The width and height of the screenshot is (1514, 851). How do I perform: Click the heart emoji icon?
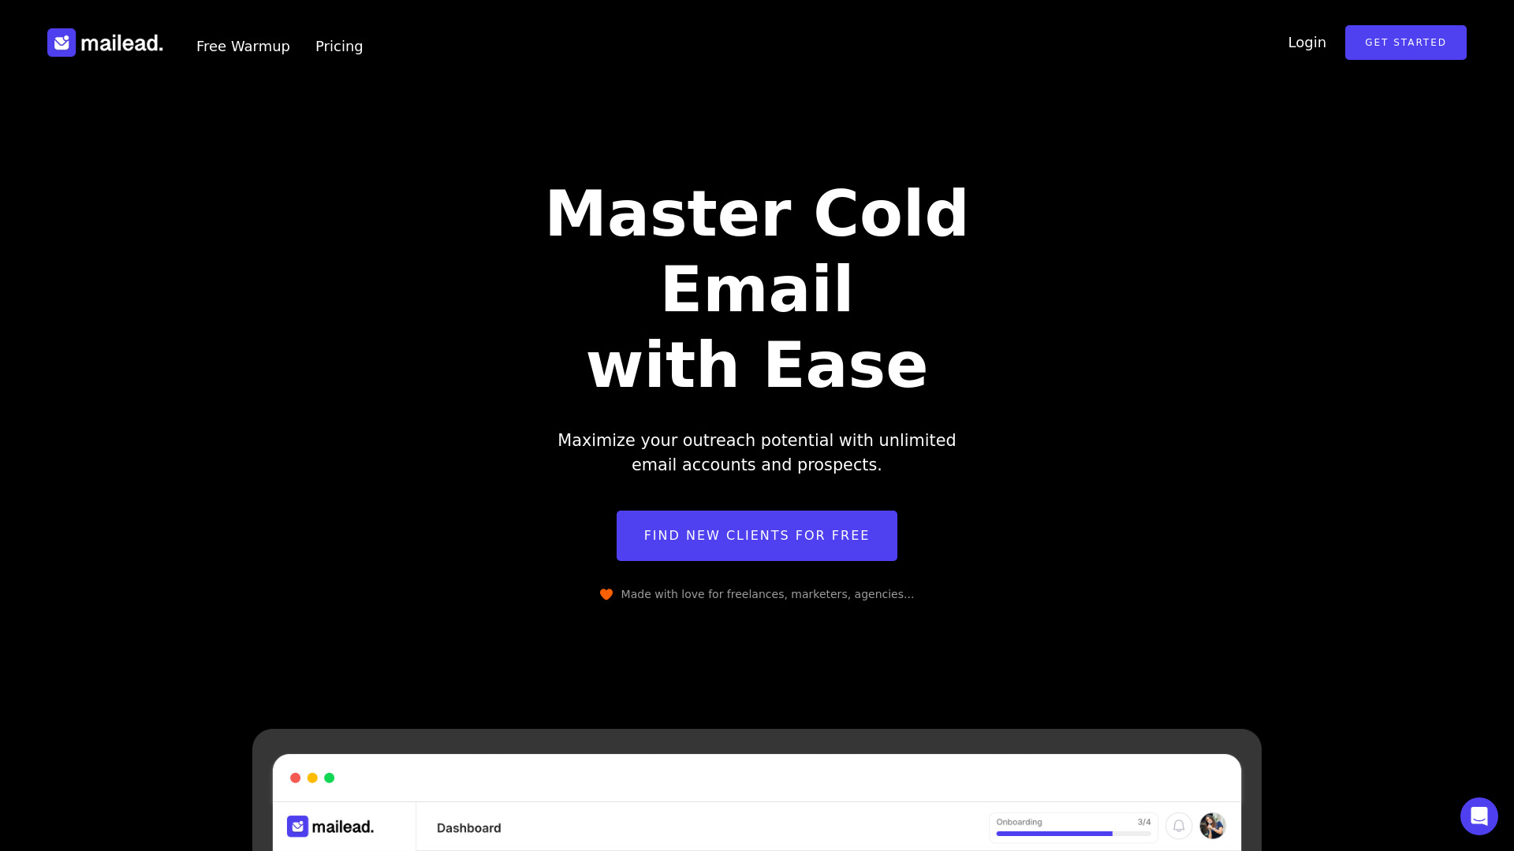pyautogui.click(x=605, y=593)
